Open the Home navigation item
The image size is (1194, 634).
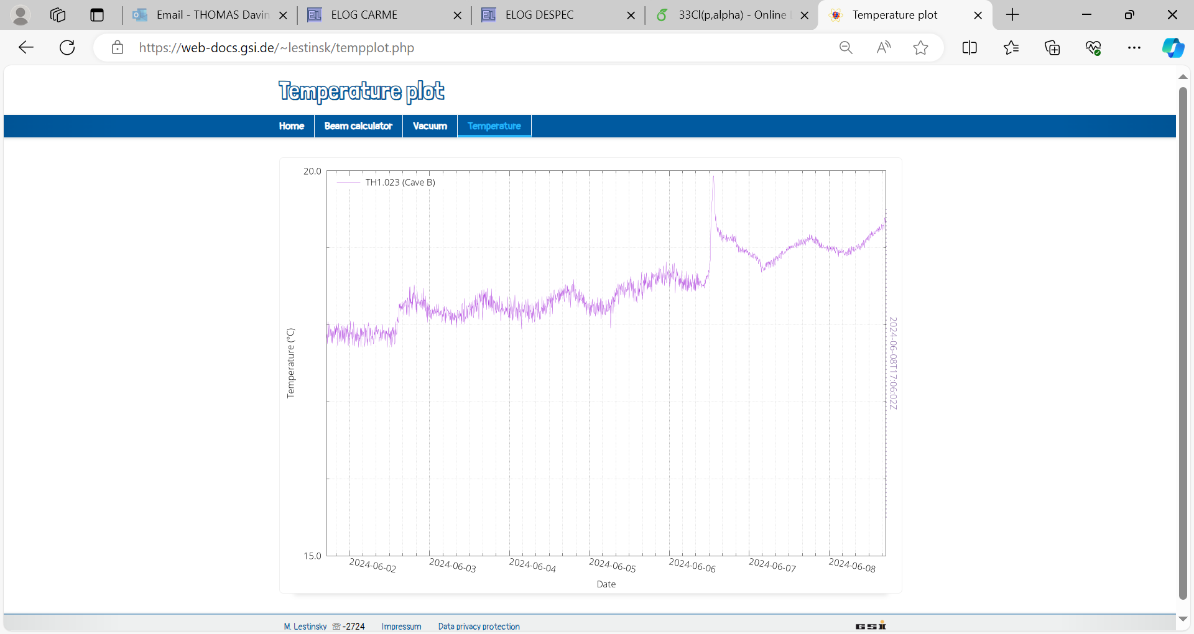point(292,126)
